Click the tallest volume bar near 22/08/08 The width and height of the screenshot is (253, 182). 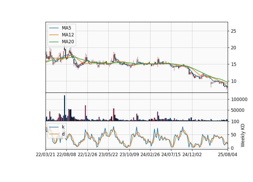[65, 108]
